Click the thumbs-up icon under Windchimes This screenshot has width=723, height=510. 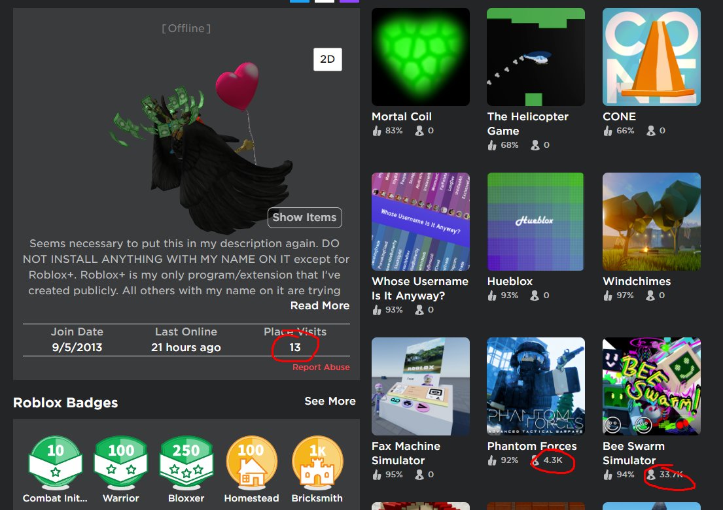(608, 296)
